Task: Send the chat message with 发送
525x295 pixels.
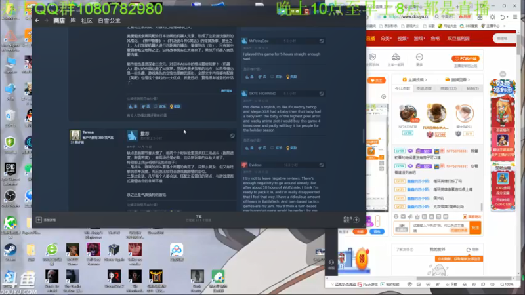Action: point(475,228)
